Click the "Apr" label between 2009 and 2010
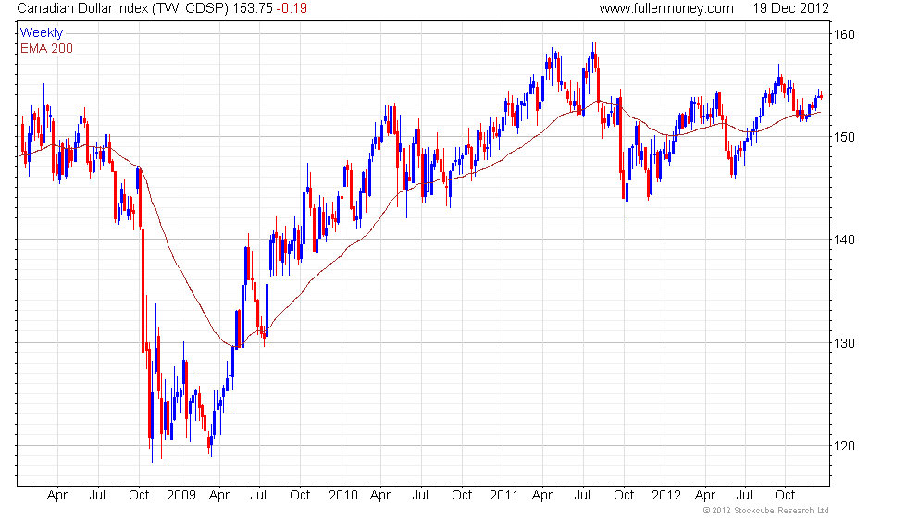Screen dimensions: 907x518 [219, 496]
